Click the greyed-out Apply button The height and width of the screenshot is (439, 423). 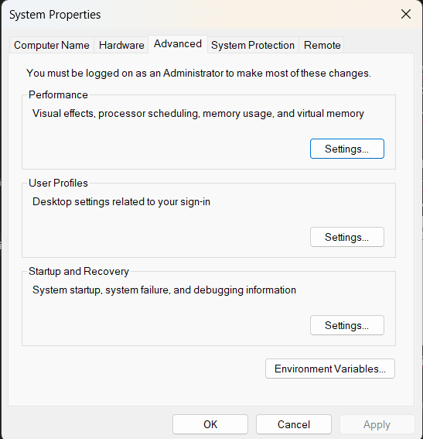click(377, 424)
